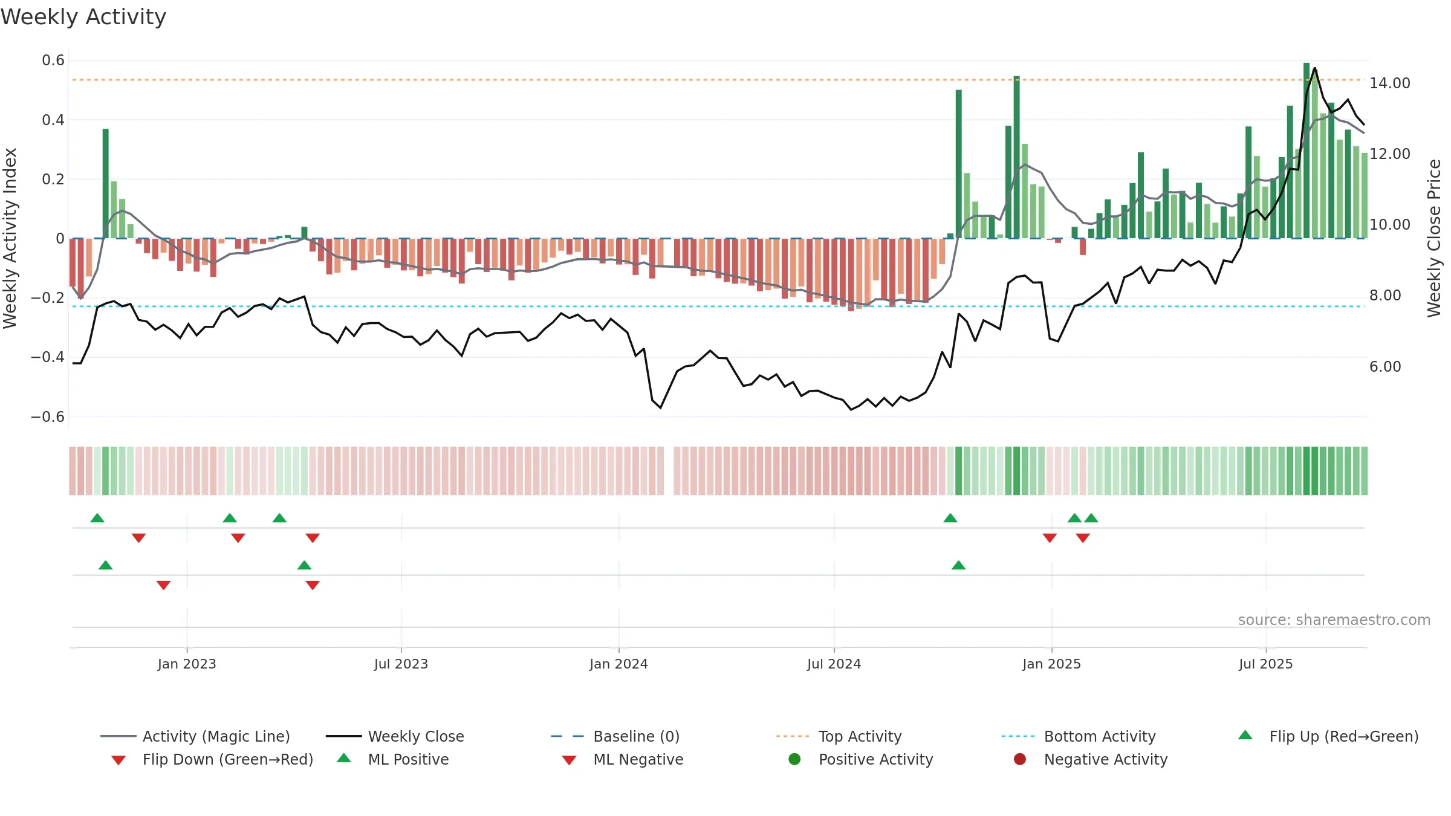Image resolution: width=1451 pixels, height=816 pixels.
Task: Click the tall green bar at 0.5 in Oct 2024
Action: point(959,164)
